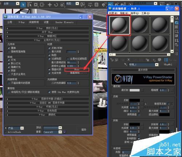The height and width of the screenshot is (157, 182).
Task: Click the VRayMtl material type button
Action: [x=168, y=65]
